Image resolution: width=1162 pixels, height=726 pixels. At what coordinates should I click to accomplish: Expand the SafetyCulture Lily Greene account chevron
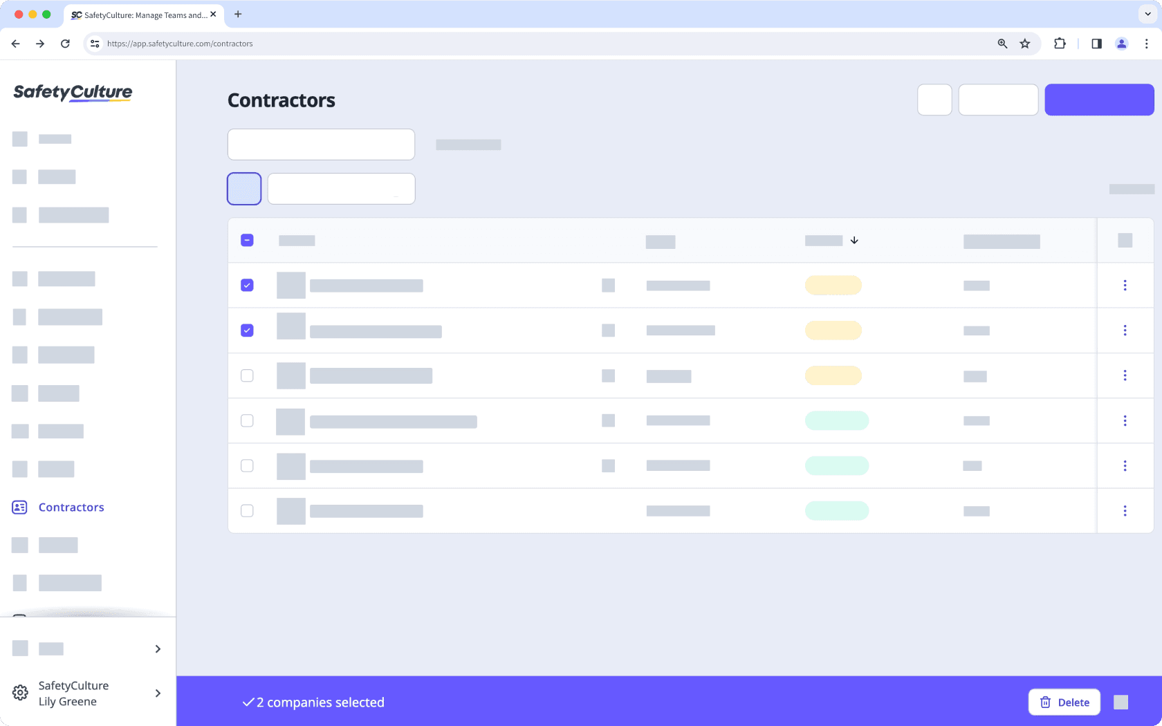[158, 693]
